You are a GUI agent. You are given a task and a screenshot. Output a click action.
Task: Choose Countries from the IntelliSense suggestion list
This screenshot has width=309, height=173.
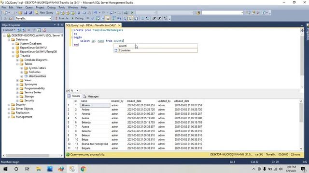pyautogui.click(x=155, y=50)
